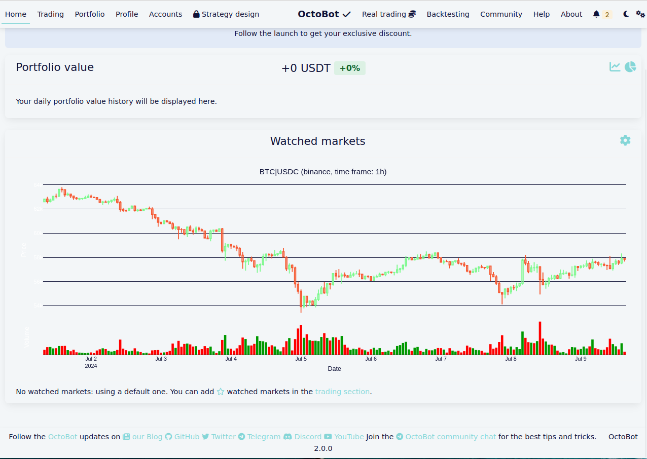The width and height of the screenshot is (647, 459).
Task: Open the notifications bell icon
Action: click(596, 14)
